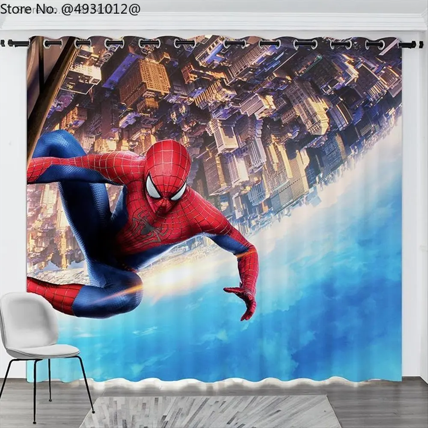Click the 'Store No. @4931012@' text
Viewport: 428px width, 428px height.
[71, 9]
